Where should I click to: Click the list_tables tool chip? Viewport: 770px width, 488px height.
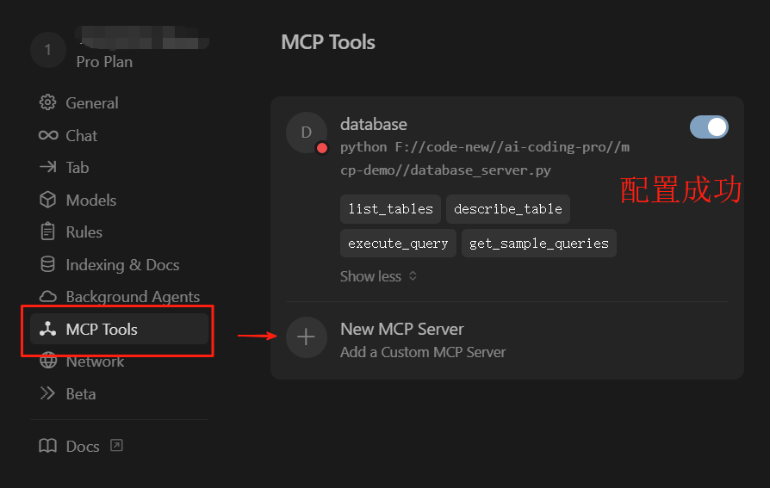(390, 209)
